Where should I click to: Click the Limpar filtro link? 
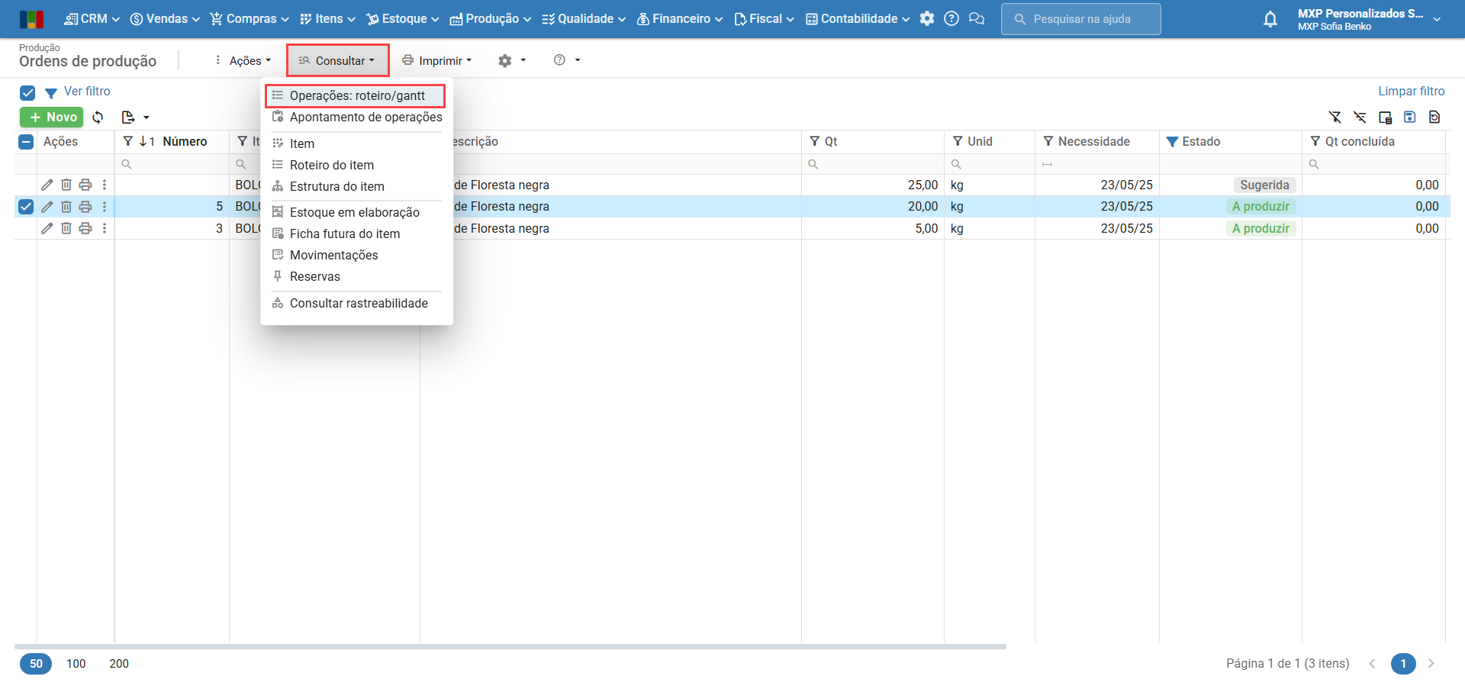(x=1411, y=92)
